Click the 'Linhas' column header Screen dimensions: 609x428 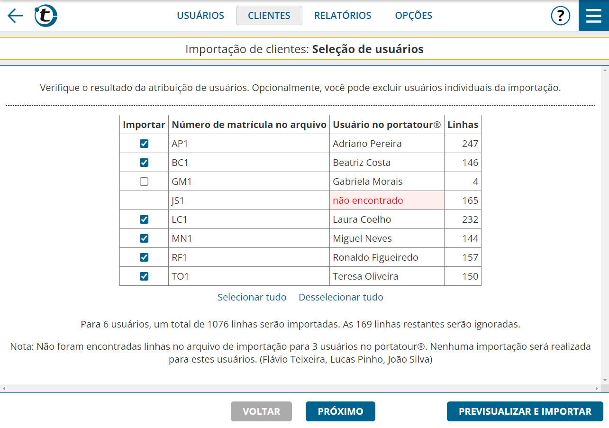pos(463,125)
